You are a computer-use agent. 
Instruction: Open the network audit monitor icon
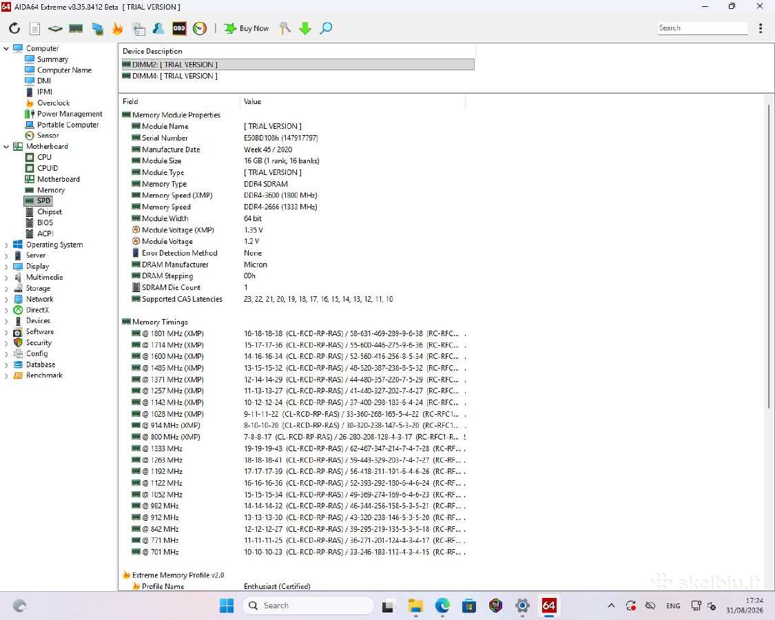tap(97, 29)
